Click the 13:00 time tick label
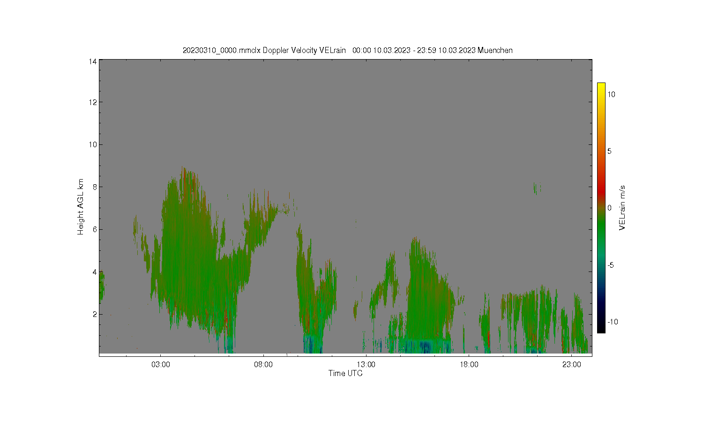This screenshot has width=703, height=422. [366, 364]
